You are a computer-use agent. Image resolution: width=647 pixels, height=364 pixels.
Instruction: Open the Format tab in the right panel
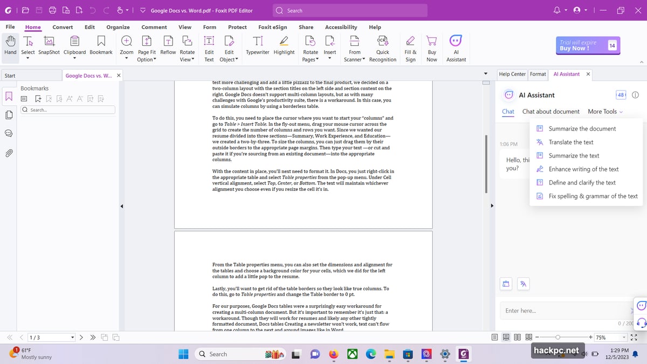tap(538, 74)
